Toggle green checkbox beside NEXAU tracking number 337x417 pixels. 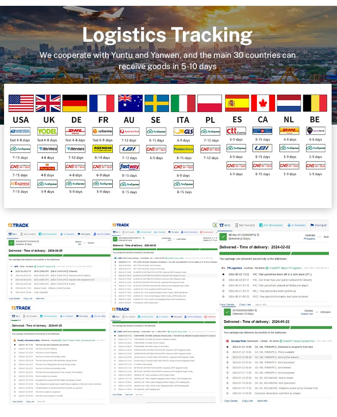point(223,237)
